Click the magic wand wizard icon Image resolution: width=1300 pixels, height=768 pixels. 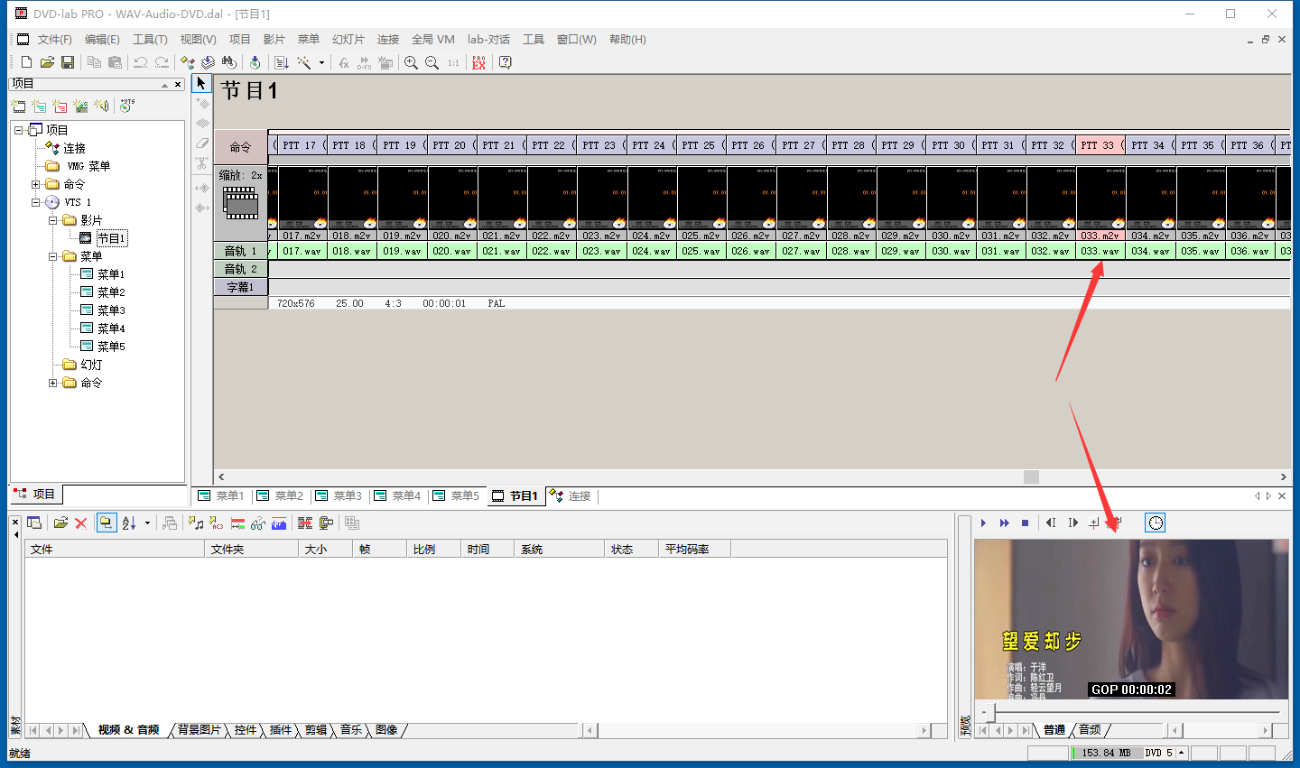pos(304,62)
